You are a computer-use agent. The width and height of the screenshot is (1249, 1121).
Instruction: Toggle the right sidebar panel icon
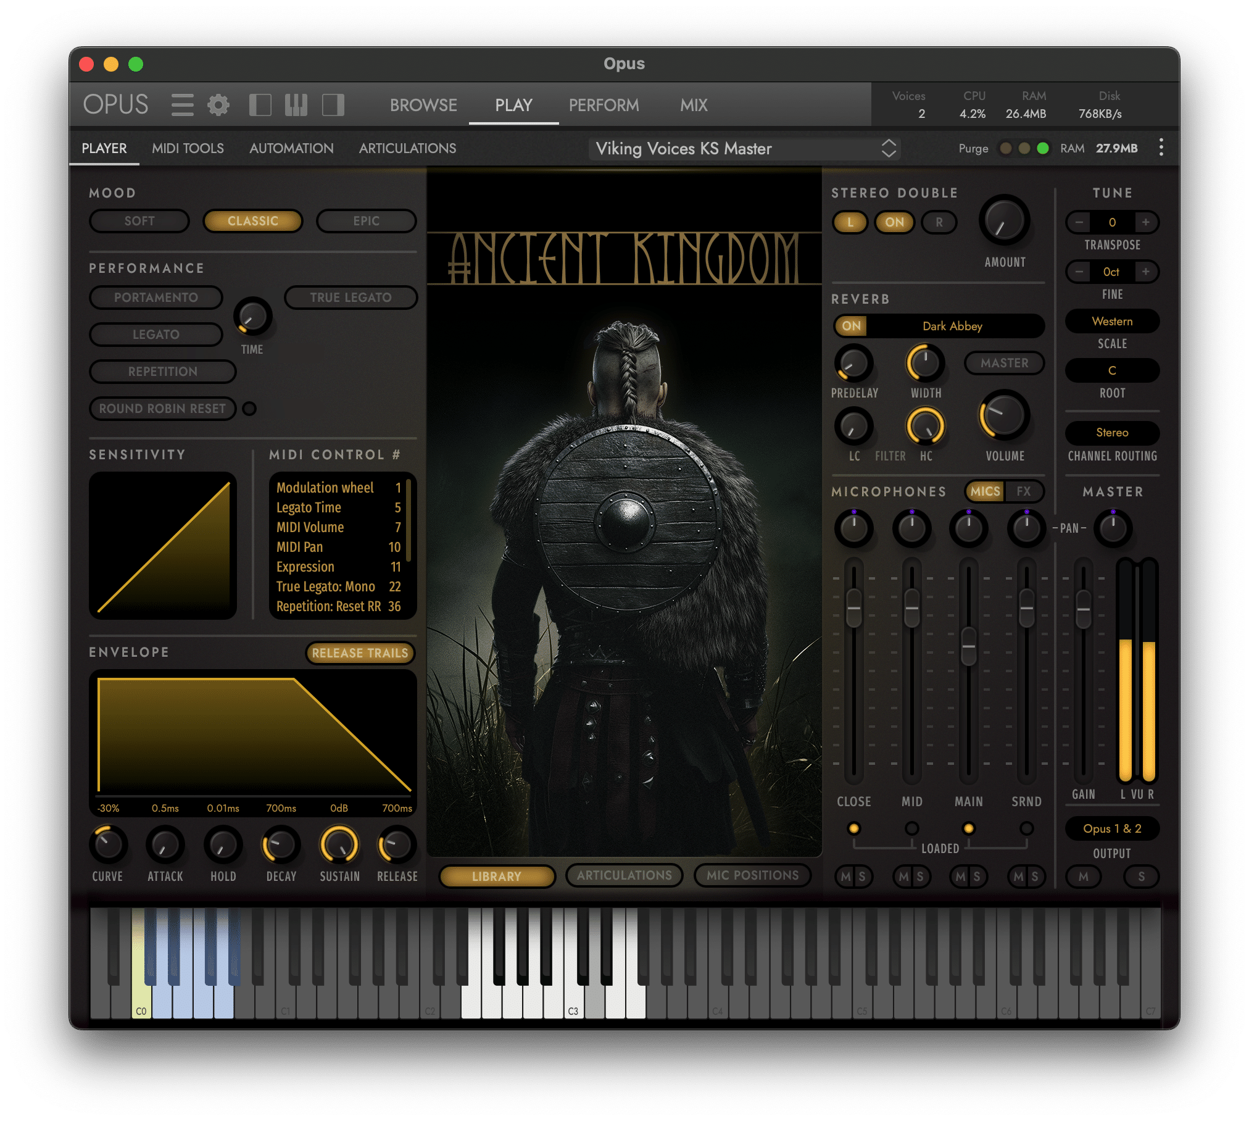click(x=333, y=105)
